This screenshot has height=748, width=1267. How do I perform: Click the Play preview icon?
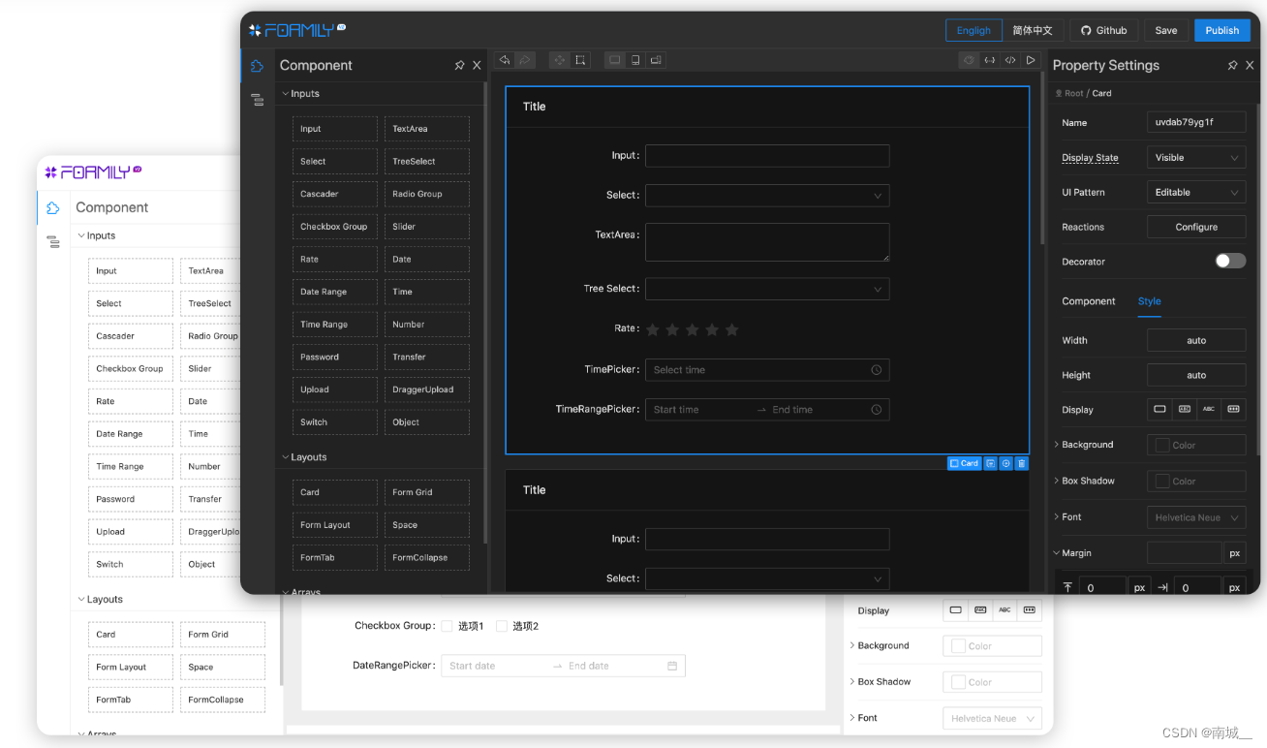point(1031,59)
